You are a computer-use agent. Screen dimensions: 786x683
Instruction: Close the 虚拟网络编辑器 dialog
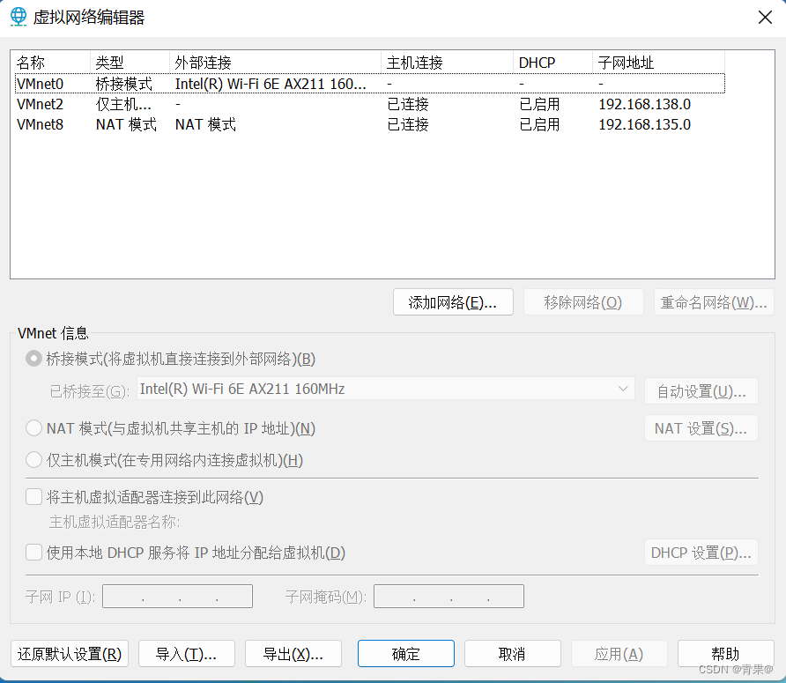[765, 18]
